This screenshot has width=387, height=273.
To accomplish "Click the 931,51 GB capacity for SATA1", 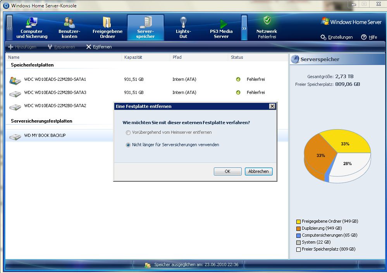I will click(134, 79).
